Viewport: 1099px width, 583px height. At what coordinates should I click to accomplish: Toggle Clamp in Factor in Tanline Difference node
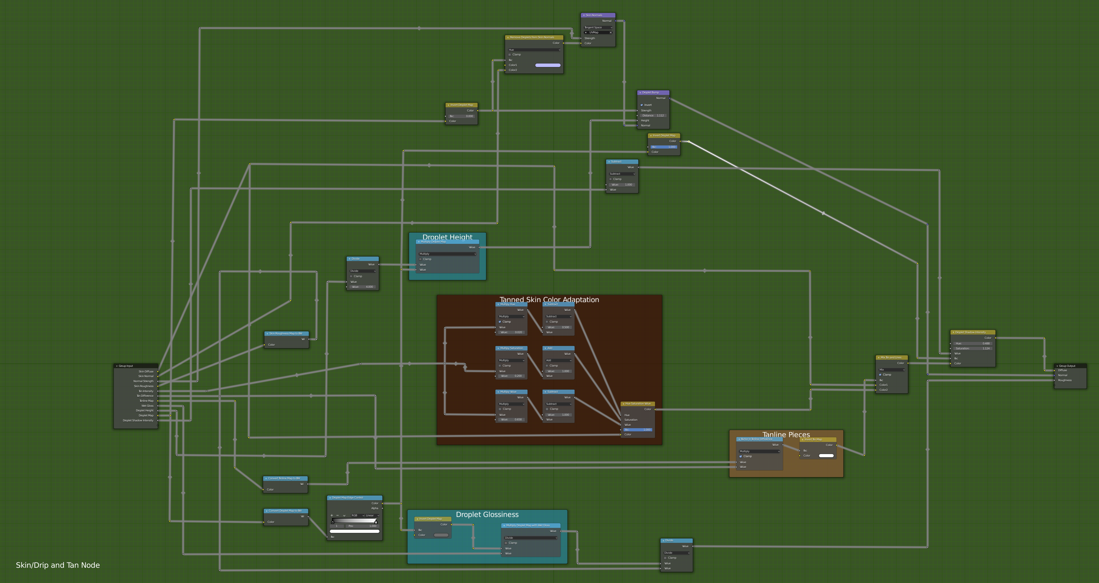click(x=741, y=457)
